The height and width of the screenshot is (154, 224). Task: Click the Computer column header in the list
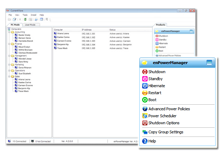58,30
